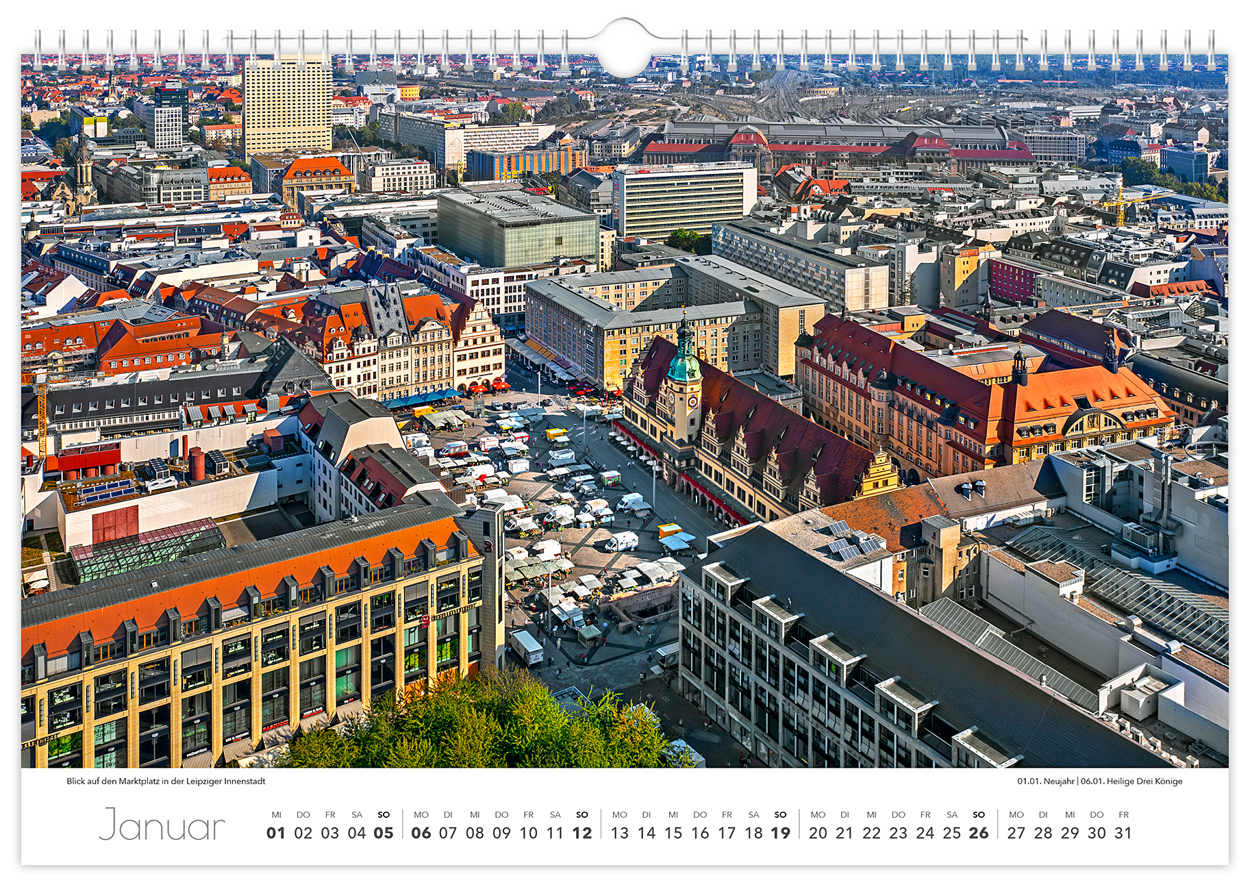This screenshot has height=887, width=1250.
Task: Click the "MO" weekday label above 27
Action: pos(1016,814)
